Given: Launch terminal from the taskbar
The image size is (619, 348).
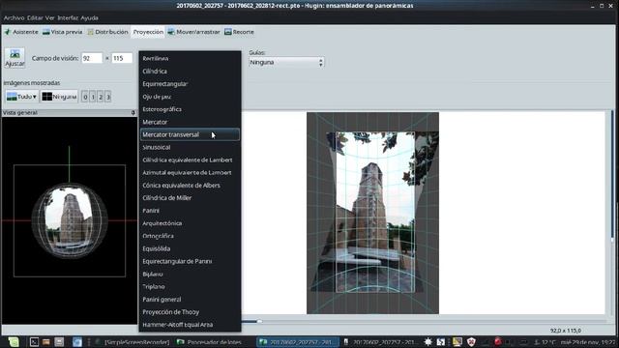Looking at the screenshot, I should pos(34,341).
